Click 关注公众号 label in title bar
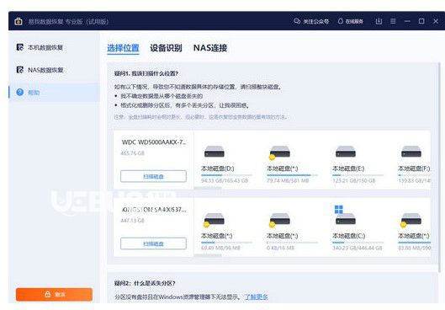The image size is (445, 310). tap(315, 21)
